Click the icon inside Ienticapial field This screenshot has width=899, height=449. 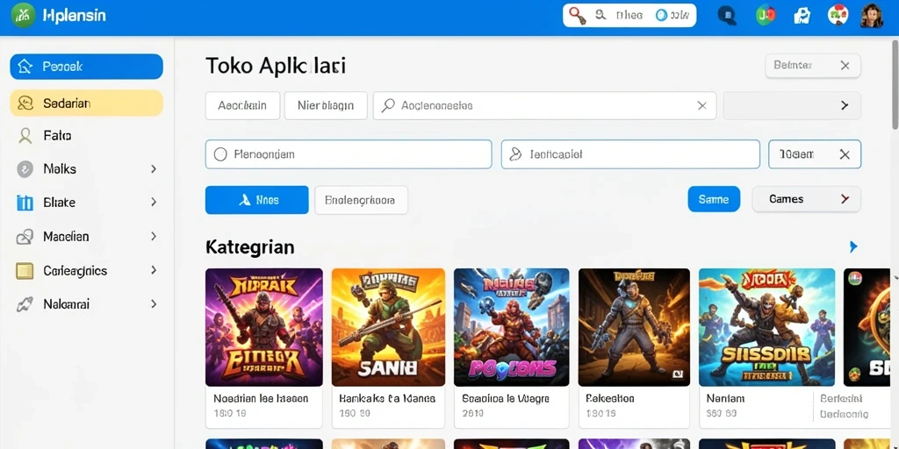pos(515,153)
